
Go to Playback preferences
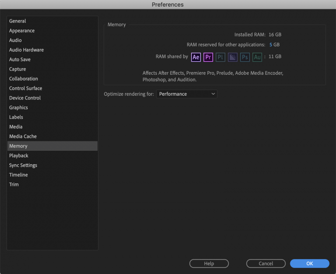coord(52,155)
